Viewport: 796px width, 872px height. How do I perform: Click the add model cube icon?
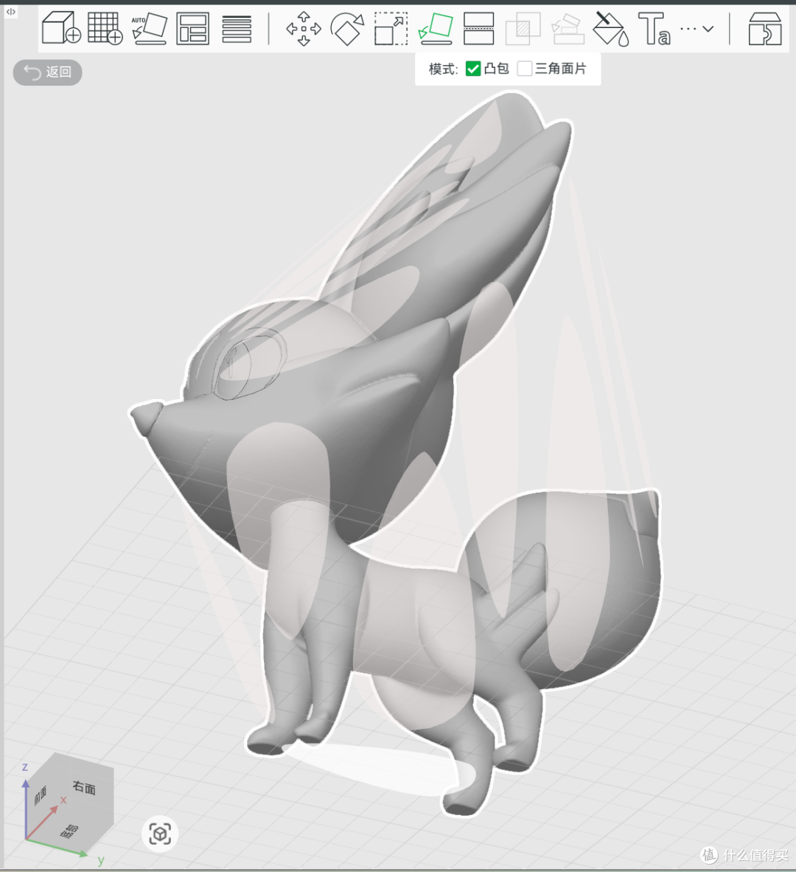click(61, 28)
